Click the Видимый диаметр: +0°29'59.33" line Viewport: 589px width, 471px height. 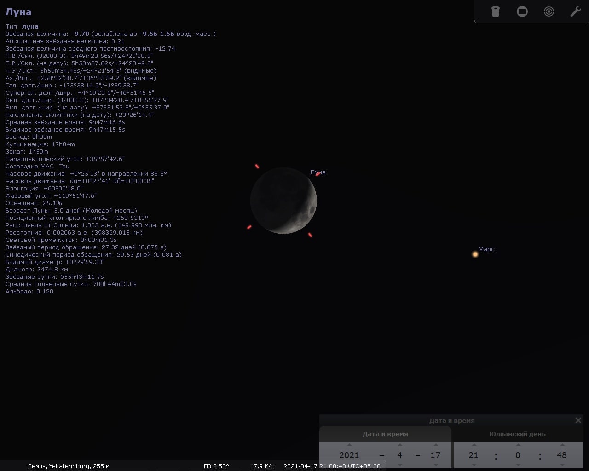(x=55, y=262)
